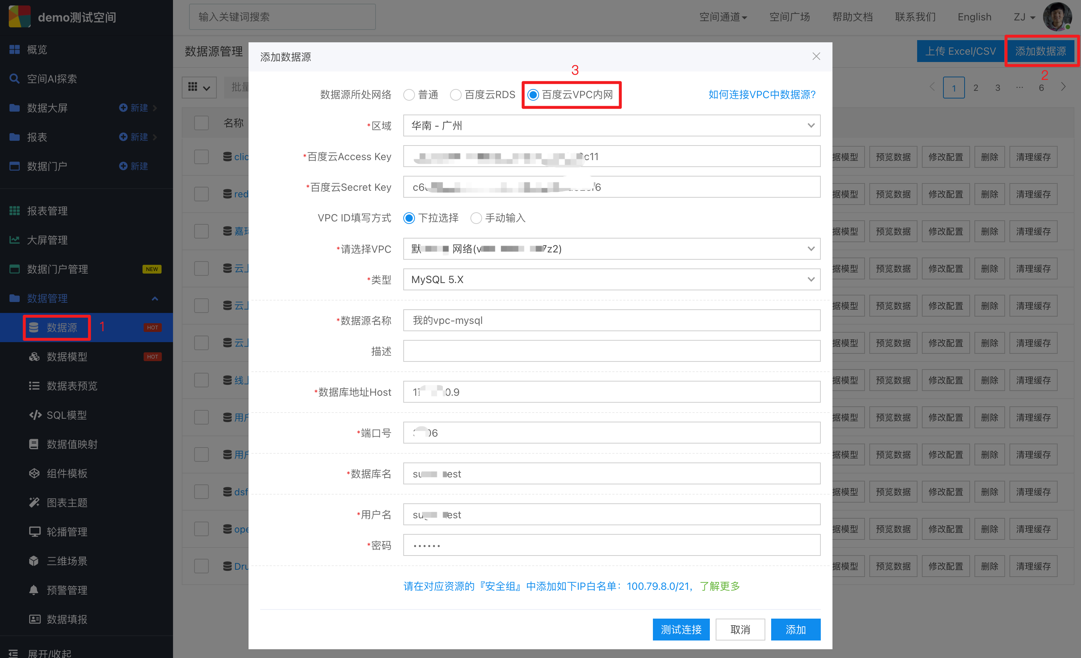Select the 百度云VPC内网 radio button
The image size is (1081, 658).
(533, 95)
